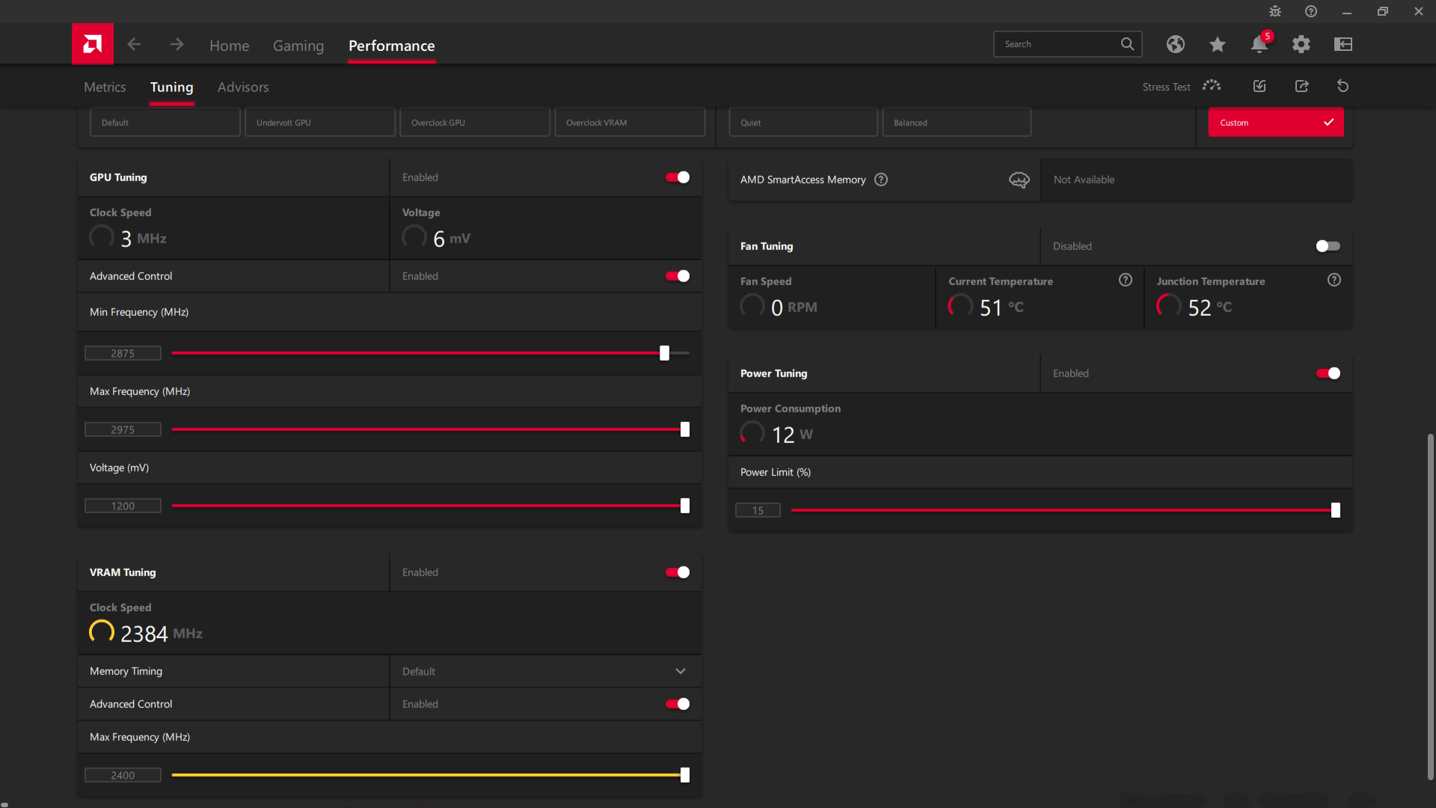This screenshot has height=808, width=1436.
Task: Open Junction Temperature help icon
Action: pos(1334,280)
